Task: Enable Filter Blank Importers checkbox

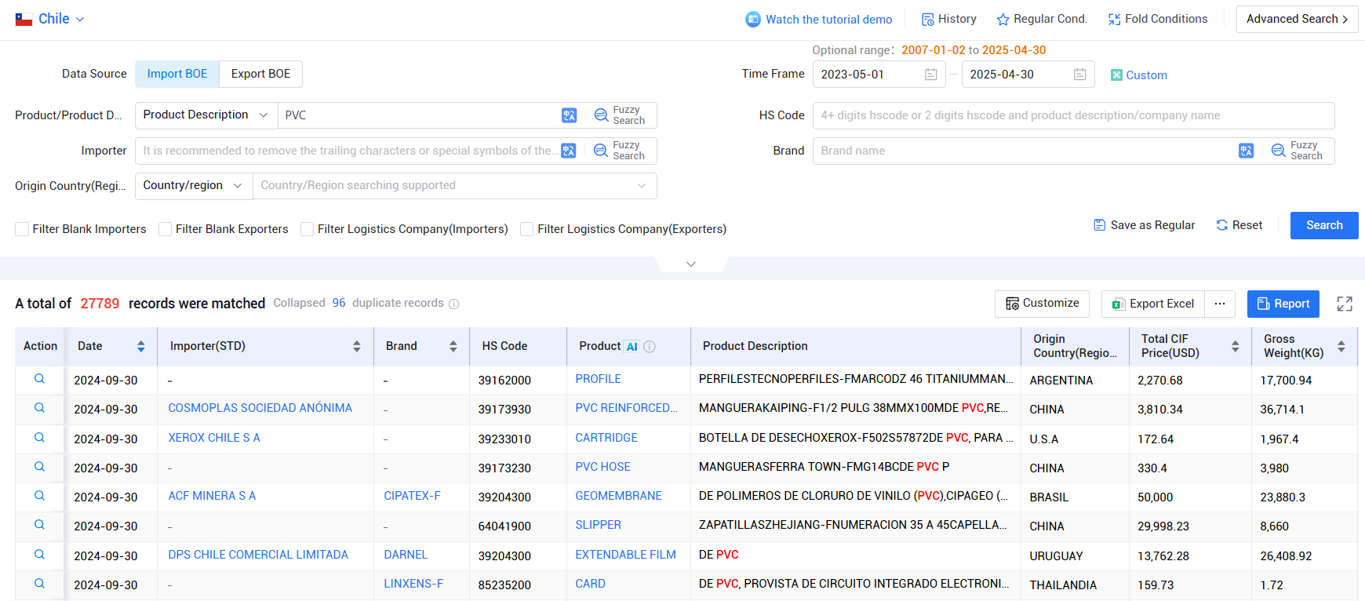Action: coord(22,229)
